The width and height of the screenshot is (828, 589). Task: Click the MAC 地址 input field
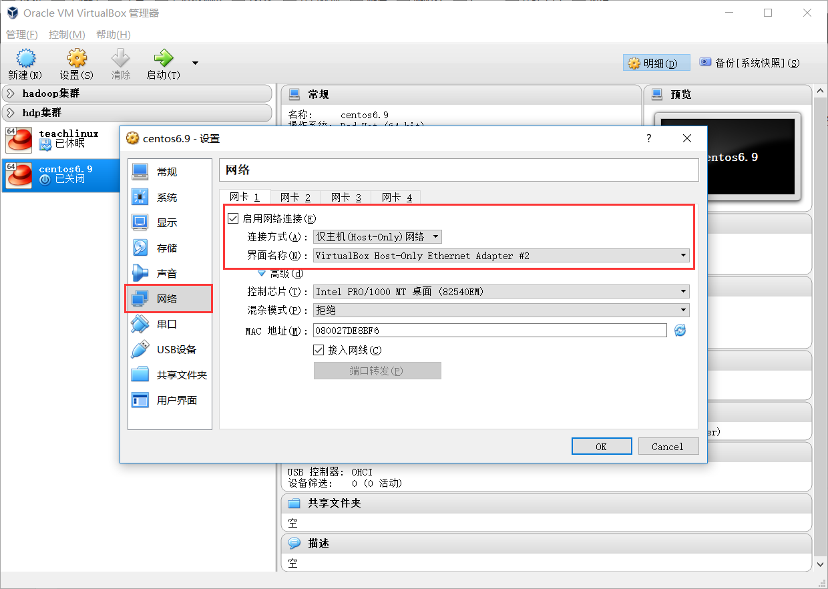point(490,330)
